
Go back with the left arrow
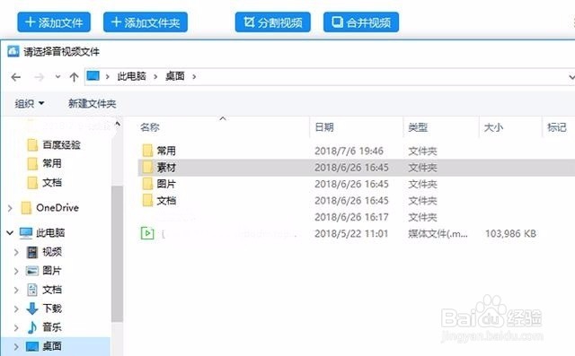[x=16, y=77]
